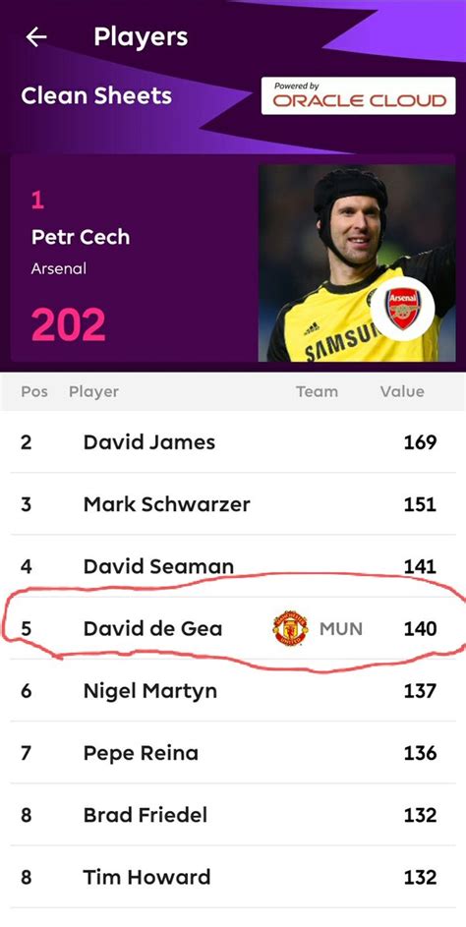The width and height of the screenshot is (466, 927).
Task: Open Mark Schwarzer player row
Action: [233, 504]
